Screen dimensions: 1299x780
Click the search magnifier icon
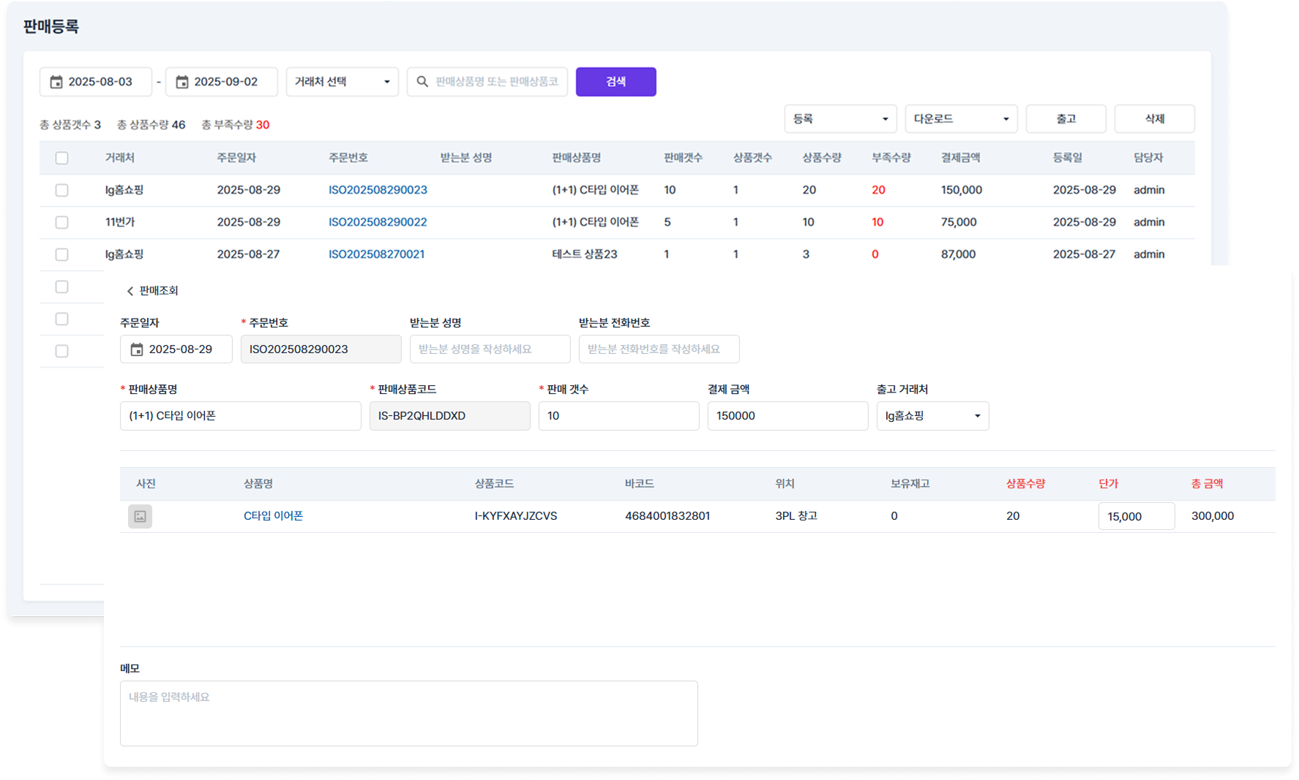coord(422,82)
